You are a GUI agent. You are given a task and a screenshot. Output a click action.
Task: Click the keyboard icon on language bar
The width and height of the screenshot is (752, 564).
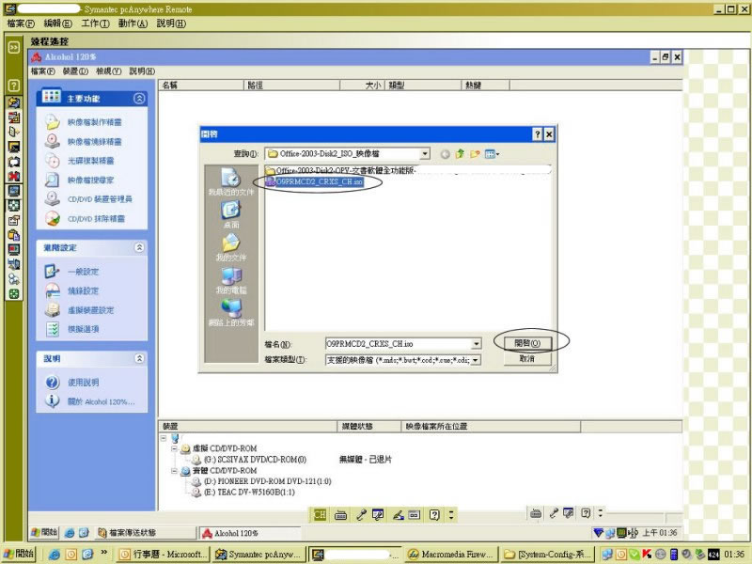coord(340,515)
